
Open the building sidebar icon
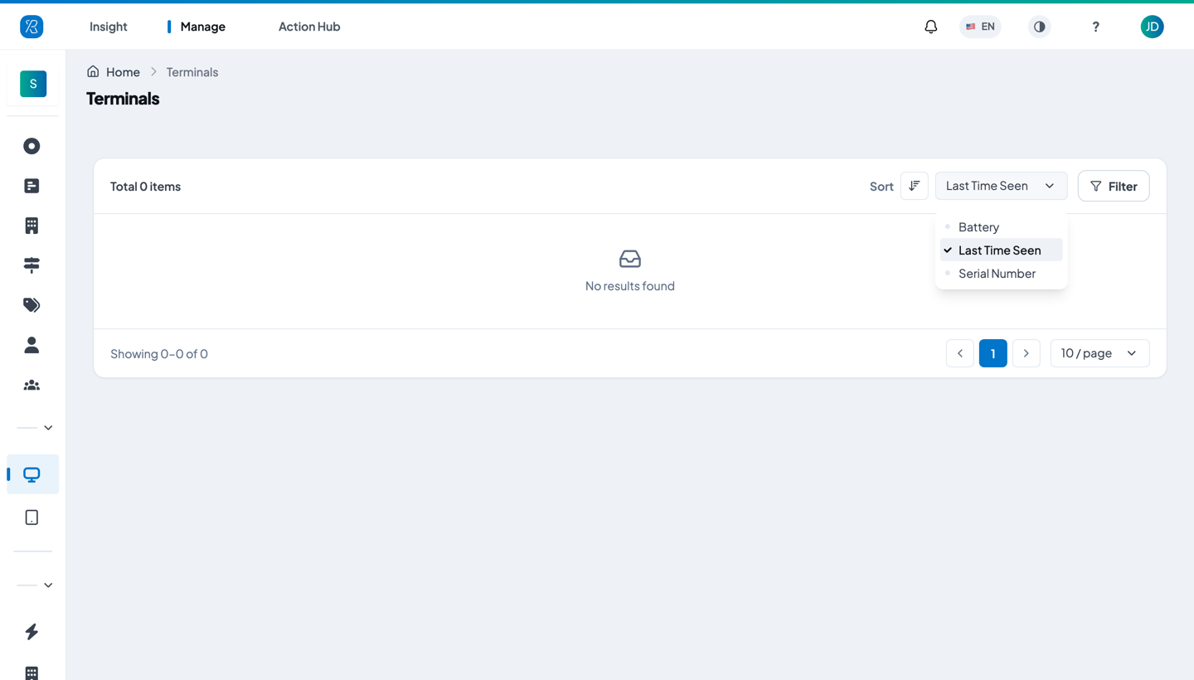point(32,226)
